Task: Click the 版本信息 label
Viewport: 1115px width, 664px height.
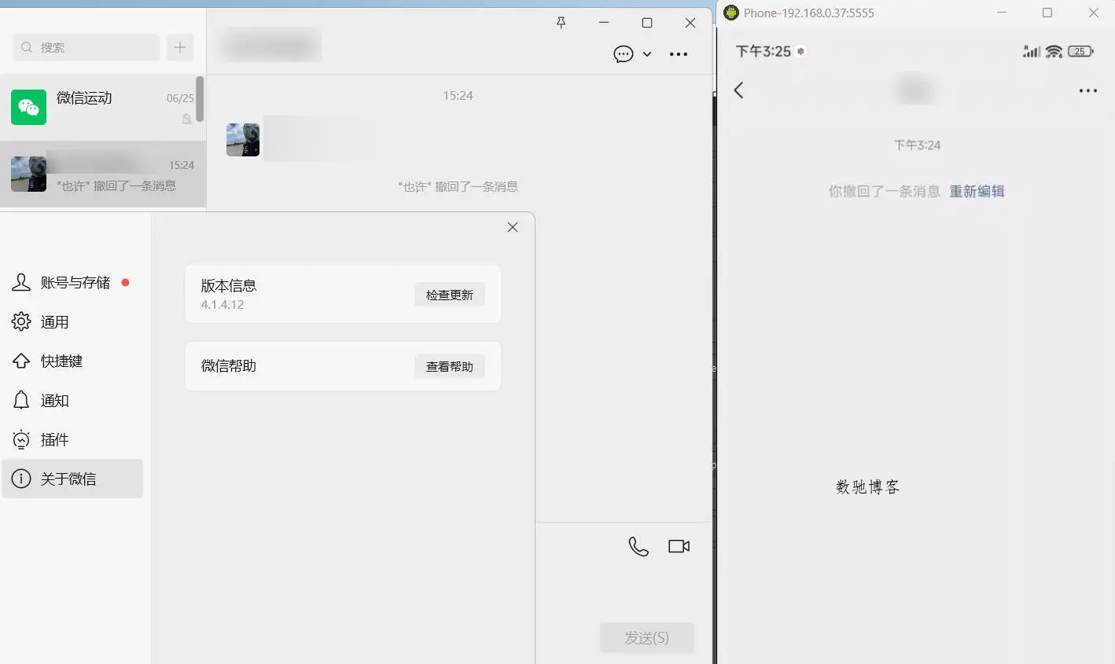Action: click(x=229, y=286)
